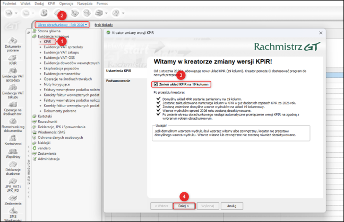The height and width of the screenshot is (222, 344).
Task: Open Okres obrachunkowy - Rok 2026 dropdown
Action: [62, 25]
